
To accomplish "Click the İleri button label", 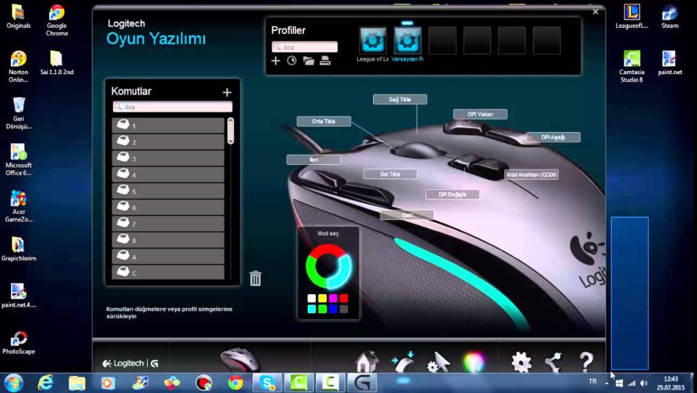I will click(x=314, y=159).
